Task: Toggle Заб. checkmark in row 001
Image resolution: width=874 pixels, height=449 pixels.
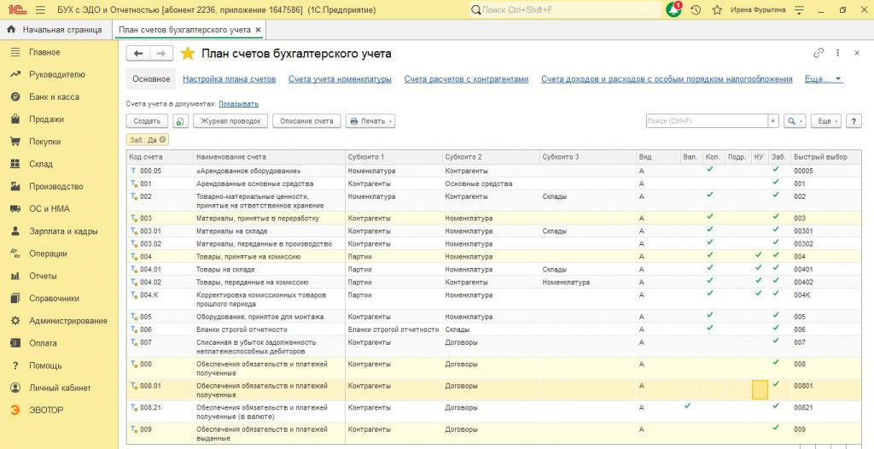Action: point(775,183)
